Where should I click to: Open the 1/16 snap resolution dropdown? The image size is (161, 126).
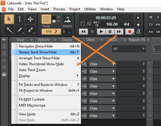tap(51, 32)
